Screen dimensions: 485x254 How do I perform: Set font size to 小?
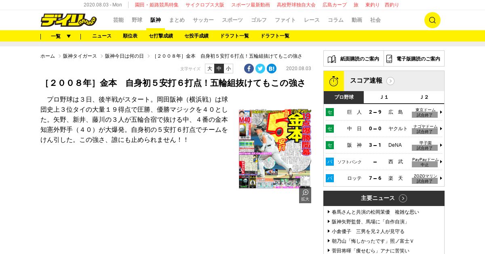click(228, 69)
